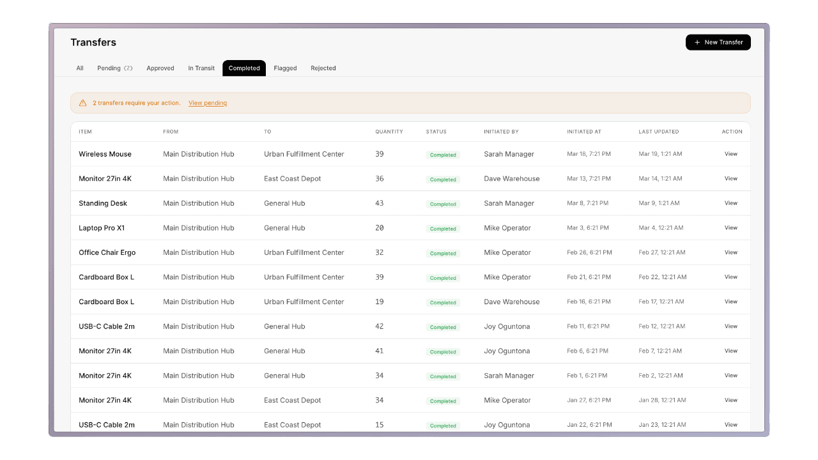Click the warning triangle icon in alert banner
Image resolution: width=818 pixels, height=460 pixels.
[82, 103]
